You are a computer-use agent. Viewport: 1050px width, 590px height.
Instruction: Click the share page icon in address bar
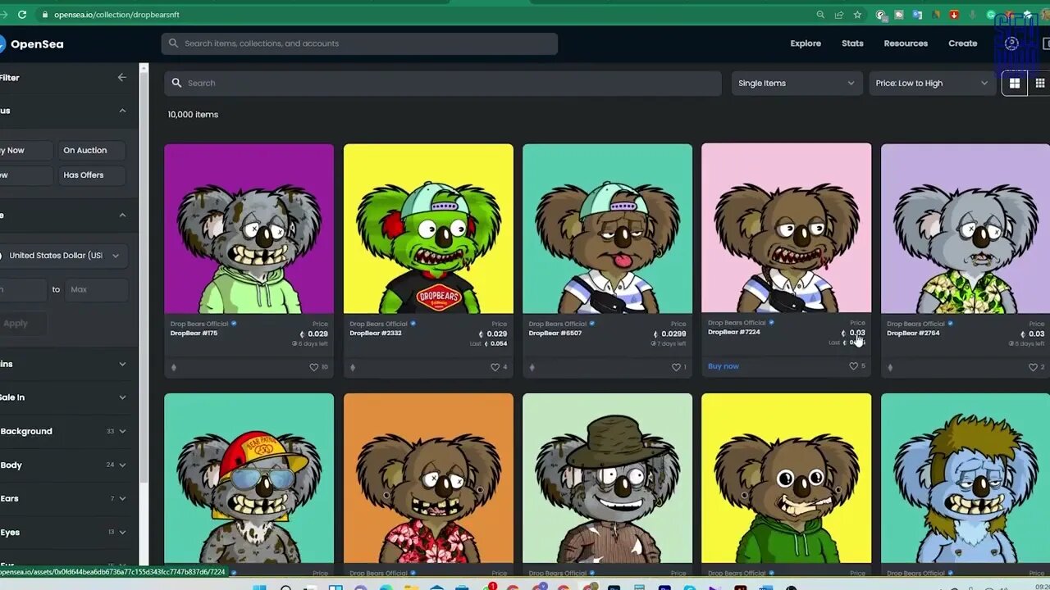pos(838,15)
